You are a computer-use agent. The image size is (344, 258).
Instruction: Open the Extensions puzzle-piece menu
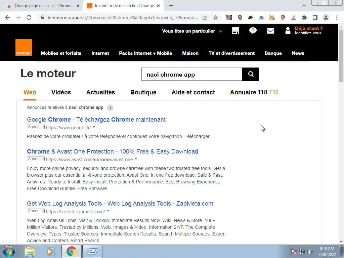click(304, 17)
